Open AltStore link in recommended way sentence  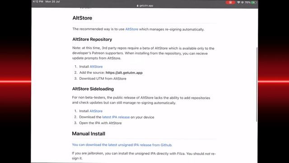pyautogui.click(x=131, y=29)
